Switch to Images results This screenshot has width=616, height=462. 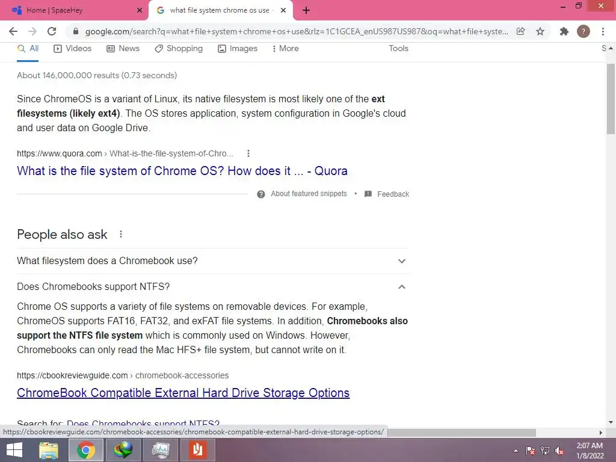[238, 48]
